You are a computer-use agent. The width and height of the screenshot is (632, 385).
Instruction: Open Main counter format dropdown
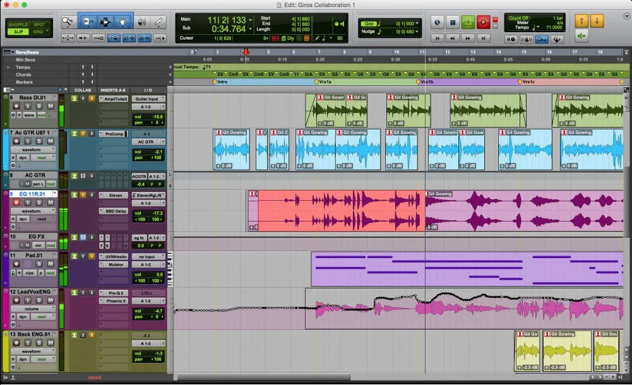click(x=250, y=20)
